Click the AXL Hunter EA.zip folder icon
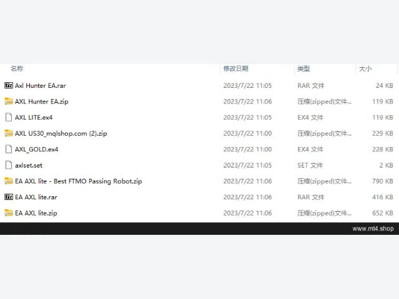 coord(9,101)
